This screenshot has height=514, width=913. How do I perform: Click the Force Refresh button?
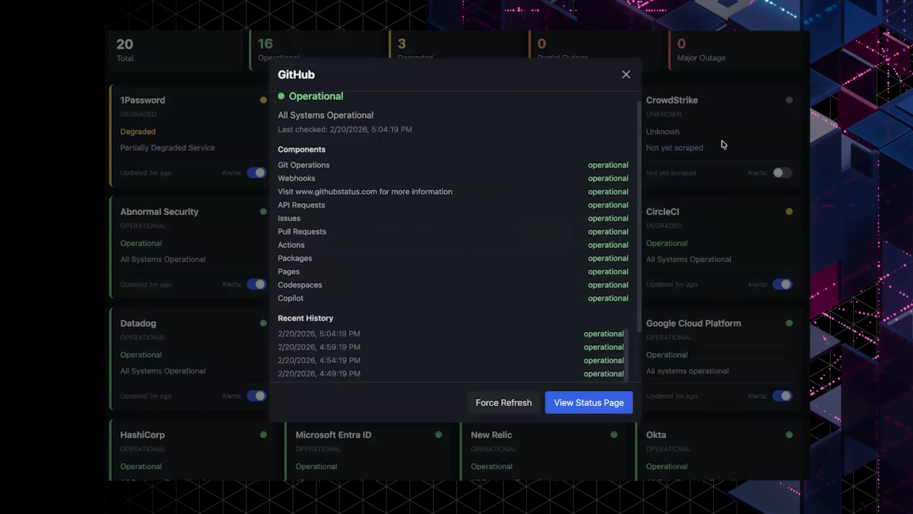click(x=504, y=403)
